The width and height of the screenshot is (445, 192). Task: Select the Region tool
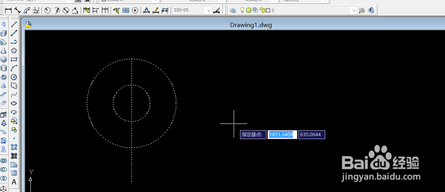point(14,165)
